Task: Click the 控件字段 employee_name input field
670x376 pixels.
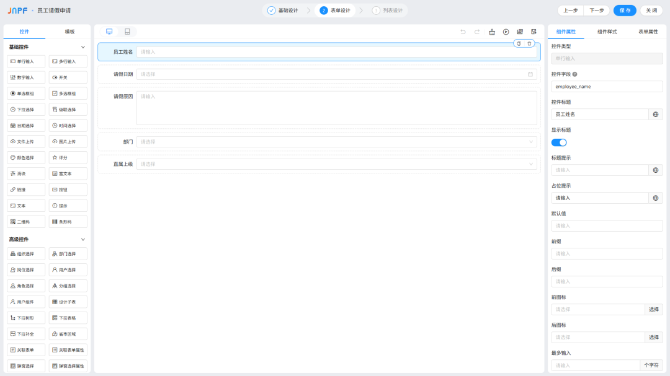Action: point(607,87)
